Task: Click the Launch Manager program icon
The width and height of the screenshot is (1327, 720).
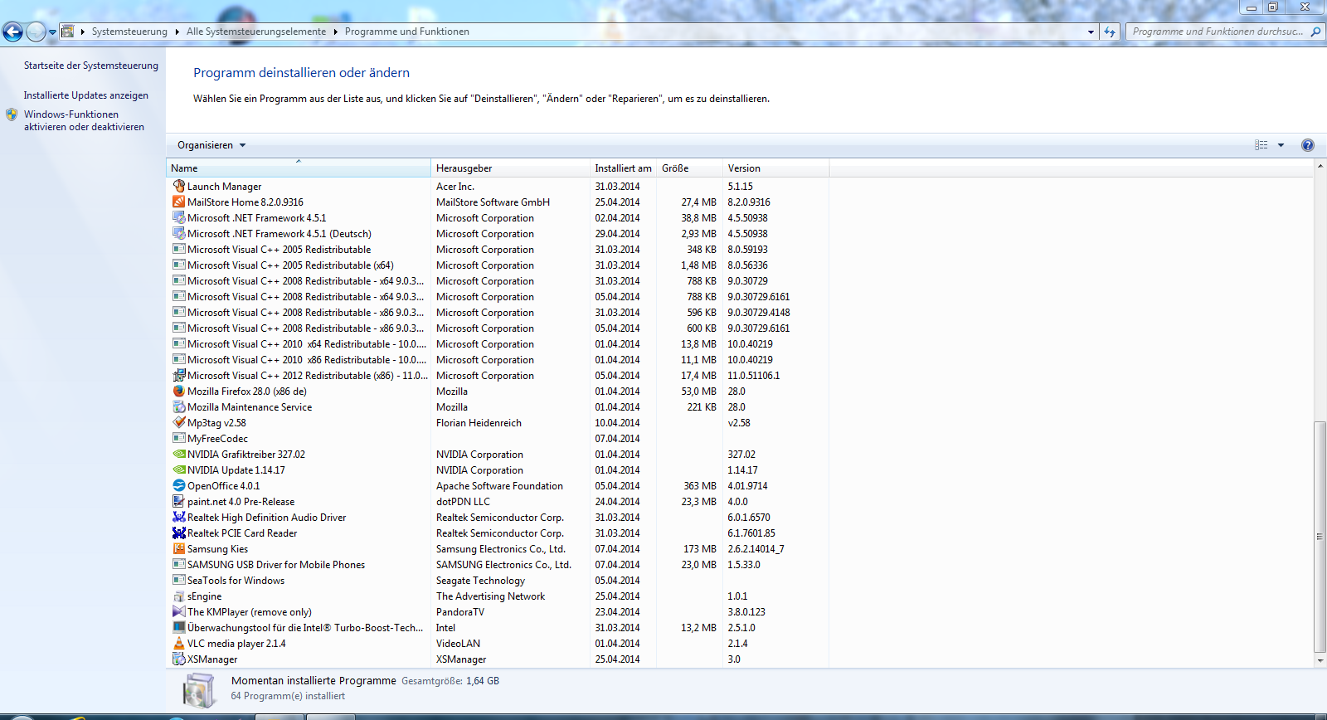Action: click(x=179, y=186)
